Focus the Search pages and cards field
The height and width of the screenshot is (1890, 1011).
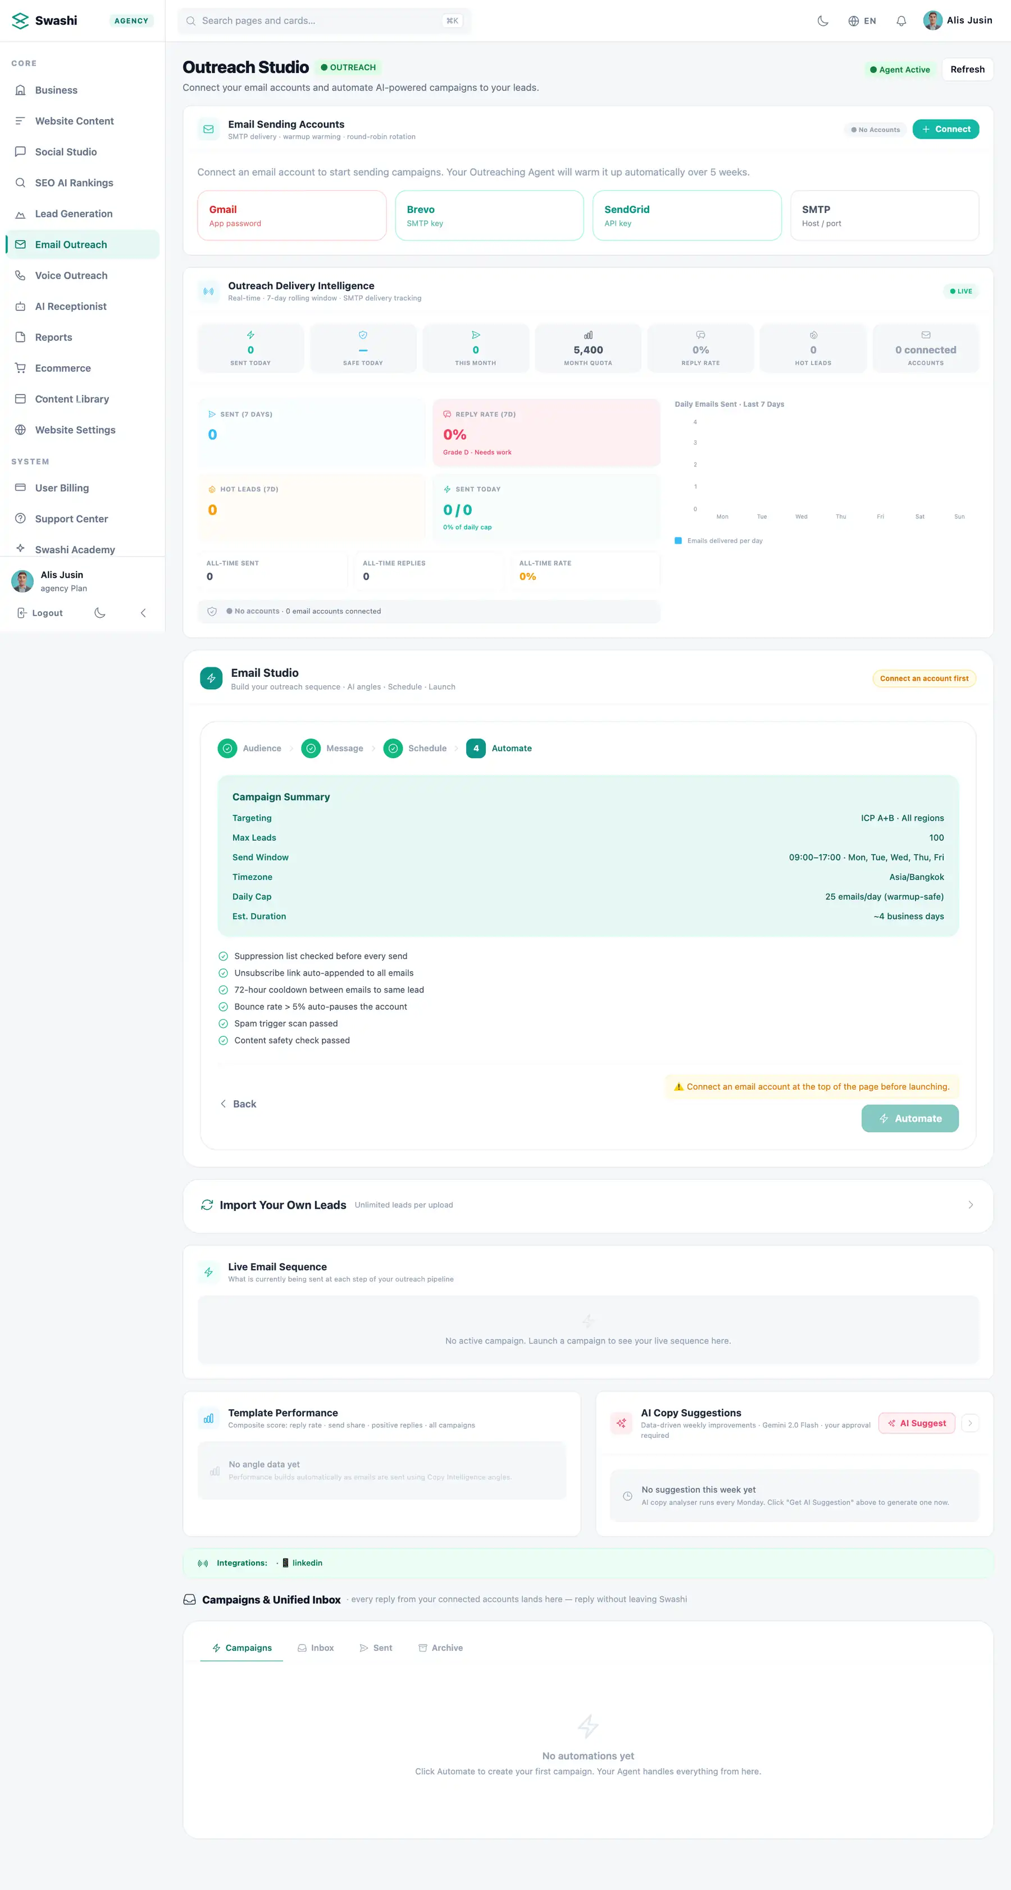[324, 21]
